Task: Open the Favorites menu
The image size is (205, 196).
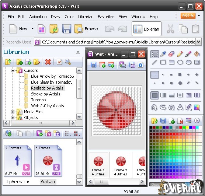Action: click(106, 17)
